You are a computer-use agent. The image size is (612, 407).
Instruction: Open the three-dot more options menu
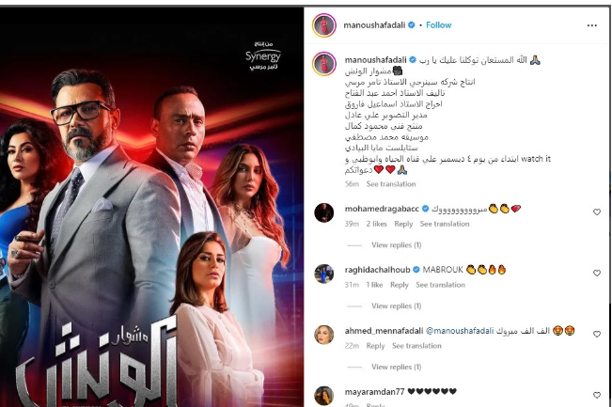591,25
